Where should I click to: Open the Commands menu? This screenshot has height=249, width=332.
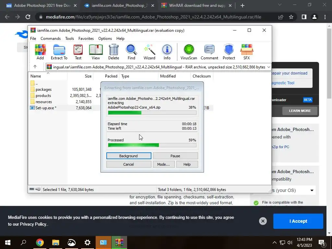coord(51,39)
